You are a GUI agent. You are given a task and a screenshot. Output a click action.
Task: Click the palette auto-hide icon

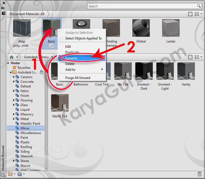[x=3, y=8]
